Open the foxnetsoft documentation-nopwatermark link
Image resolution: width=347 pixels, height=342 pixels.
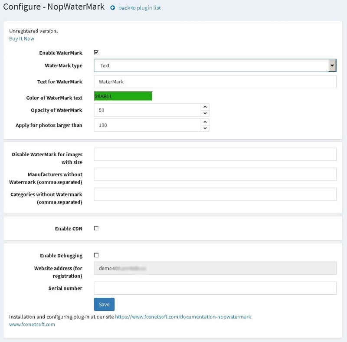point(183,317)
